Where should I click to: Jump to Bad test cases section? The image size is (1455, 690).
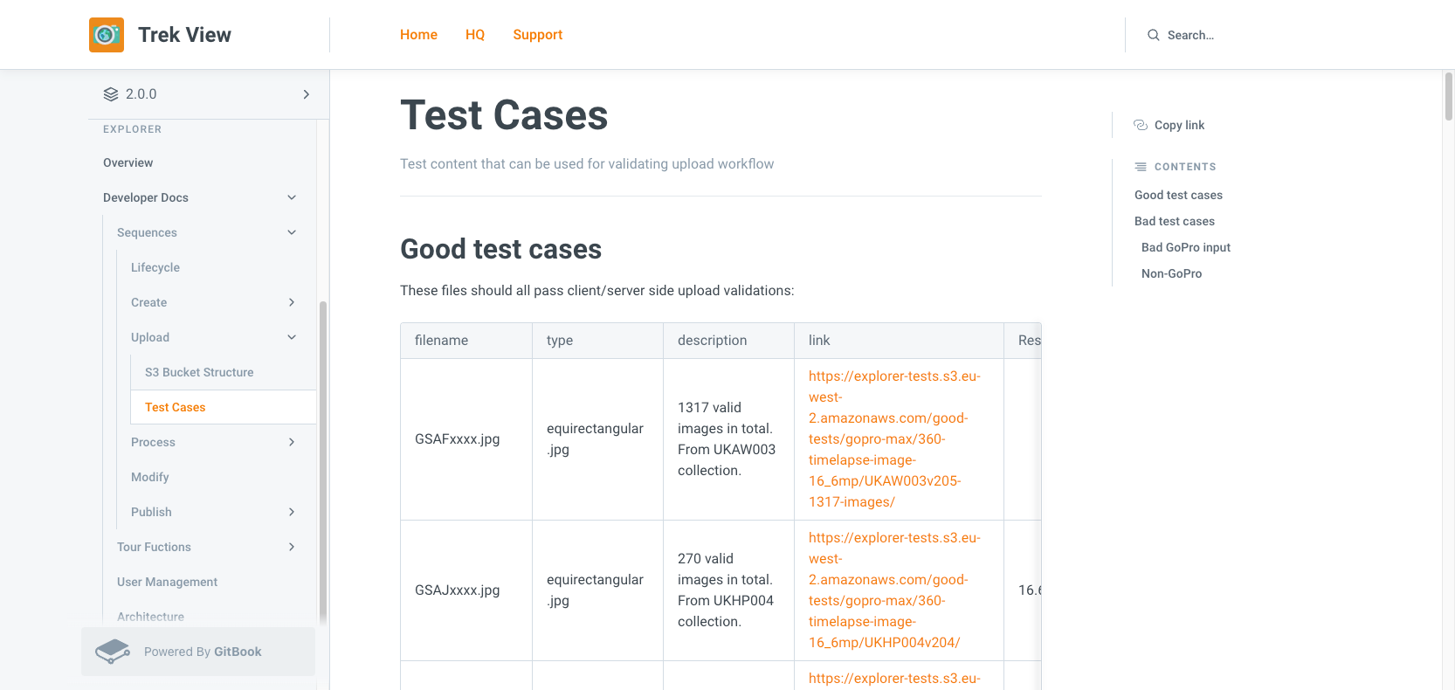(x=1174, y=221)
